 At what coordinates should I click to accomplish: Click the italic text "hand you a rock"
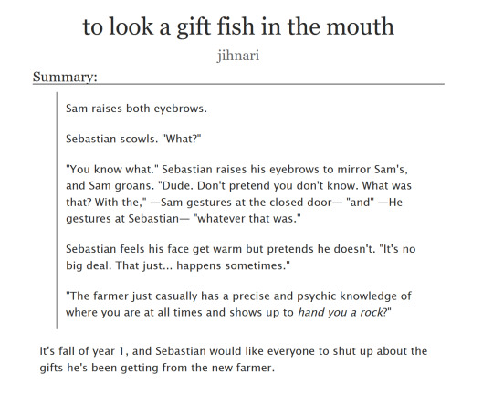pyautogui.click(x=341, y=312)
